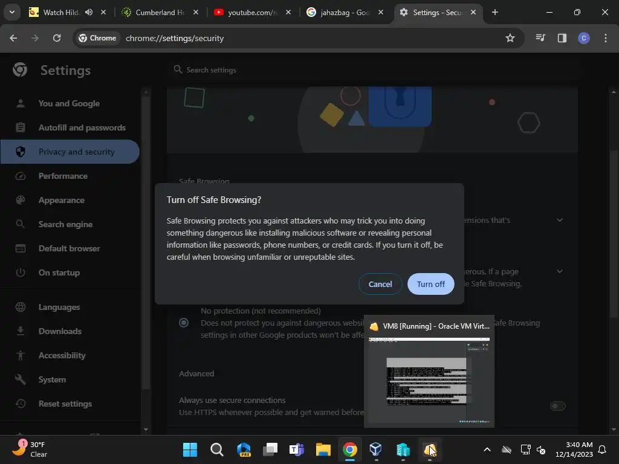Select Privacy and security in sidebar
This screenshot has width=619, height=464.
(x=70, y=152)
